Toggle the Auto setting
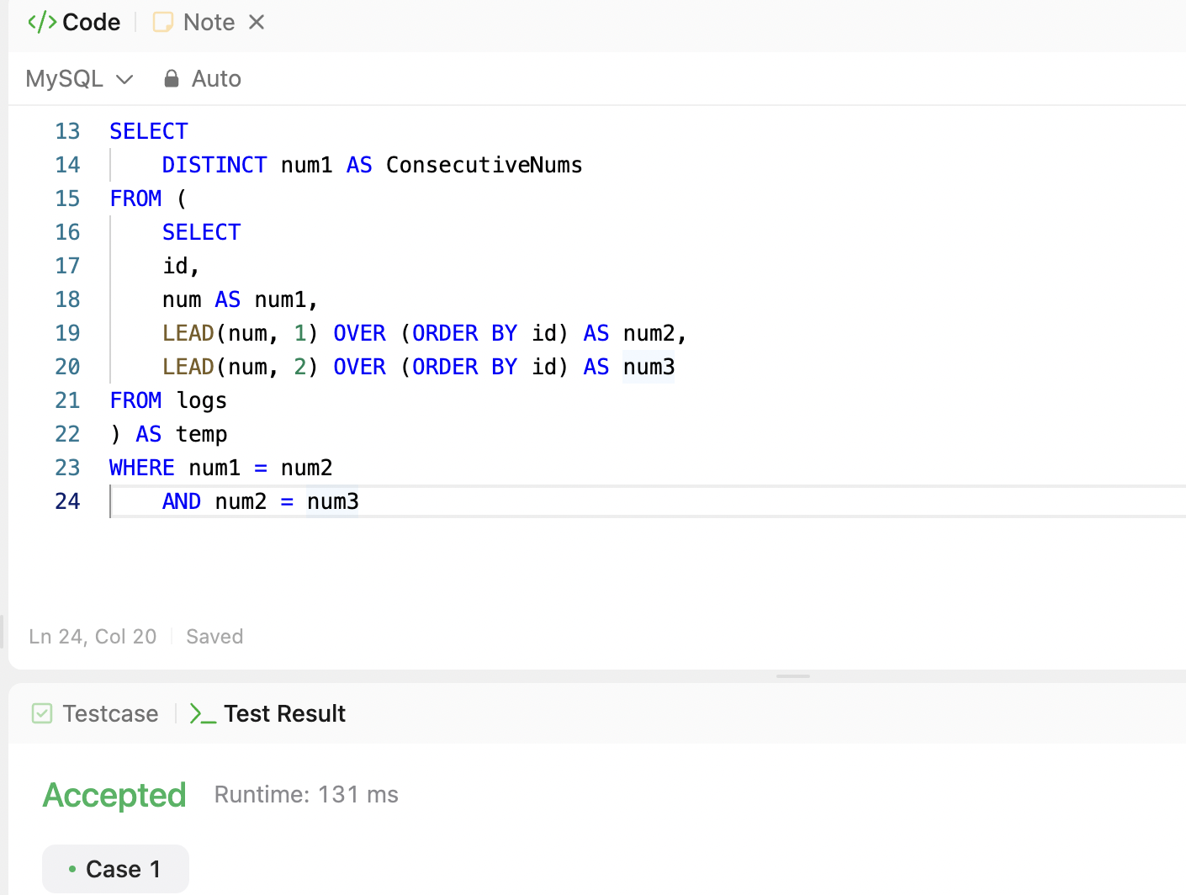Screen dimensions: 1186x895 pos(203,78)
